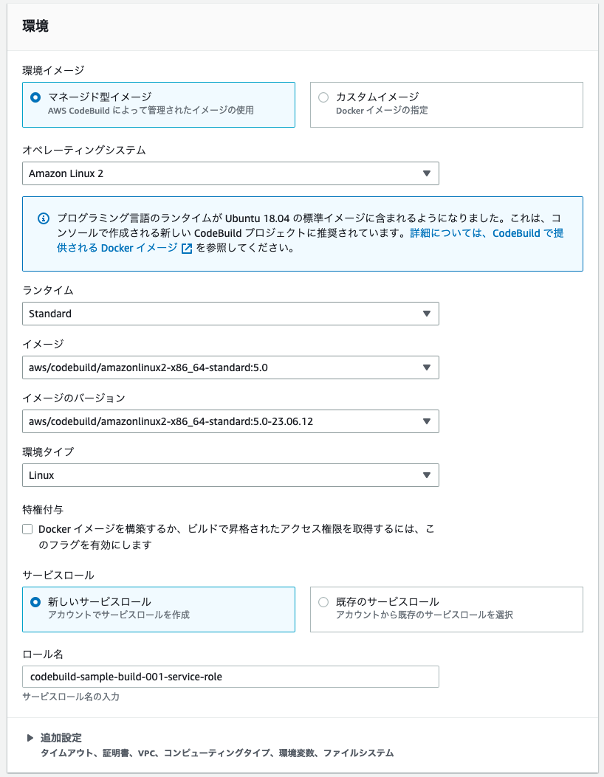Click the 新しいサービスロール radio button
Image resolution: width=604 pixels, height=777 pixels.
tap(34, 601)
